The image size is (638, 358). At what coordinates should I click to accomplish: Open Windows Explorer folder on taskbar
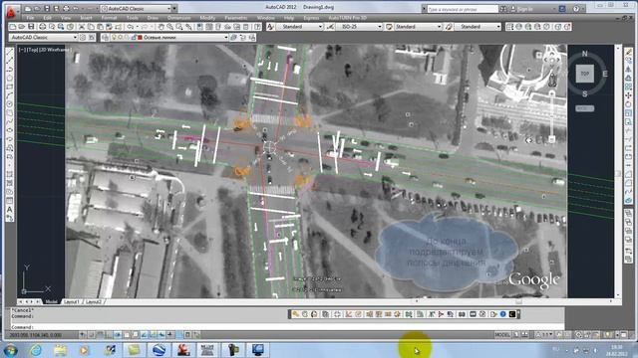pos(60,349)
